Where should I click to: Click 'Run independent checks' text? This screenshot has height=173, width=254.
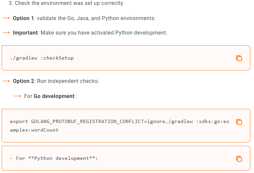pos(68,81)
